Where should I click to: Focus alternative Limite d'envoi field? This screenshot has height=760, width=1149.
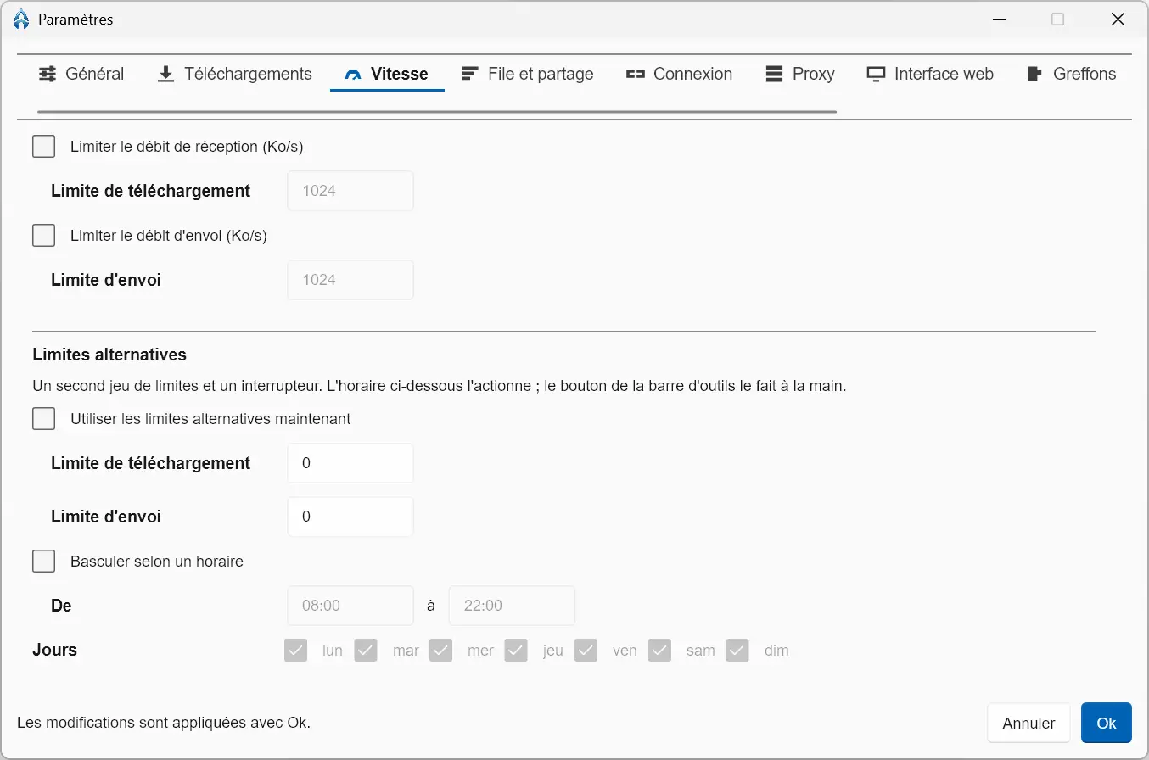(350, 517)
